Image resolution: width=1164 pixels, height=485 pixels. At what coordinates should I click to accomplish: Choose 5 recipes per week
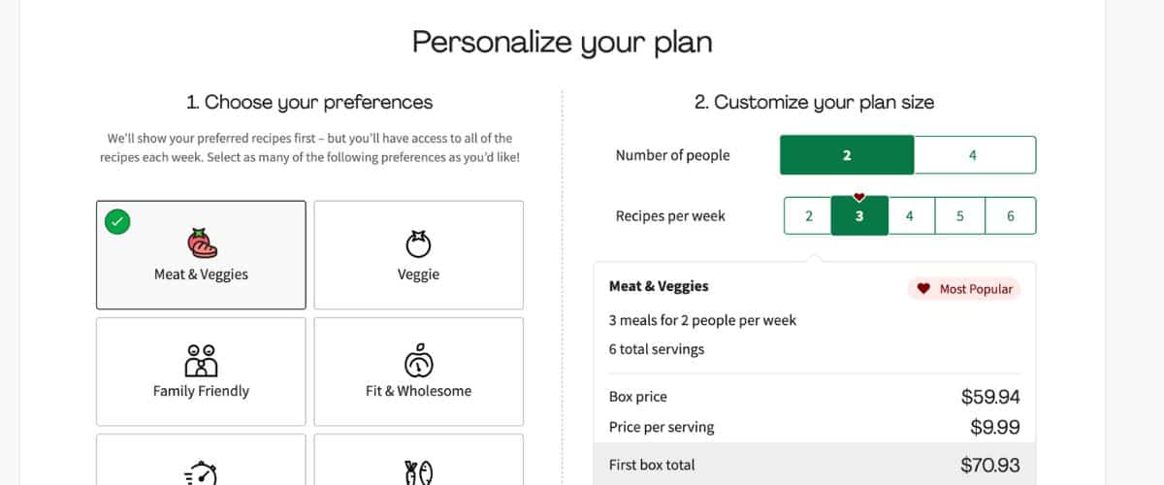pyautogui.click(x=960, y=216)
